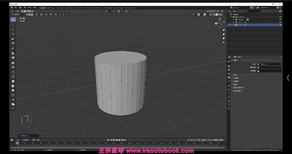This screenshot has height=154, width=292.
Task: Jump to the timeline's first frame
Action: 111,140
